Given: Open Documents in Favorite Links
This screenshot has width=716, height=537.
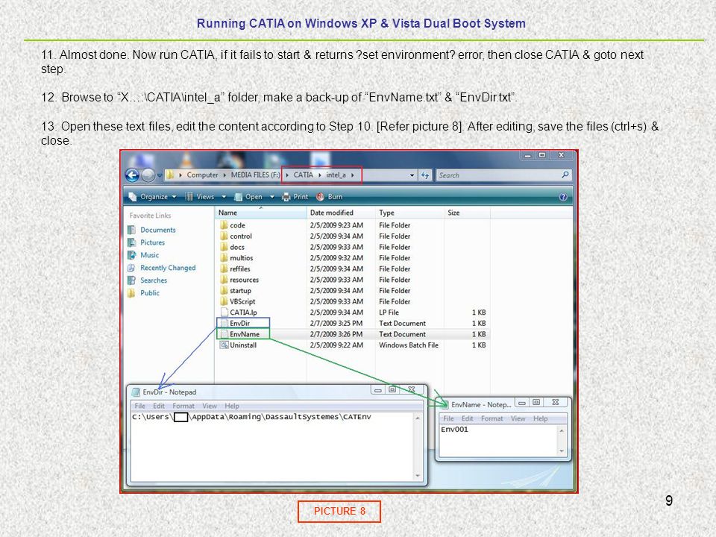Looking at the screenshot, I should 158,230.
